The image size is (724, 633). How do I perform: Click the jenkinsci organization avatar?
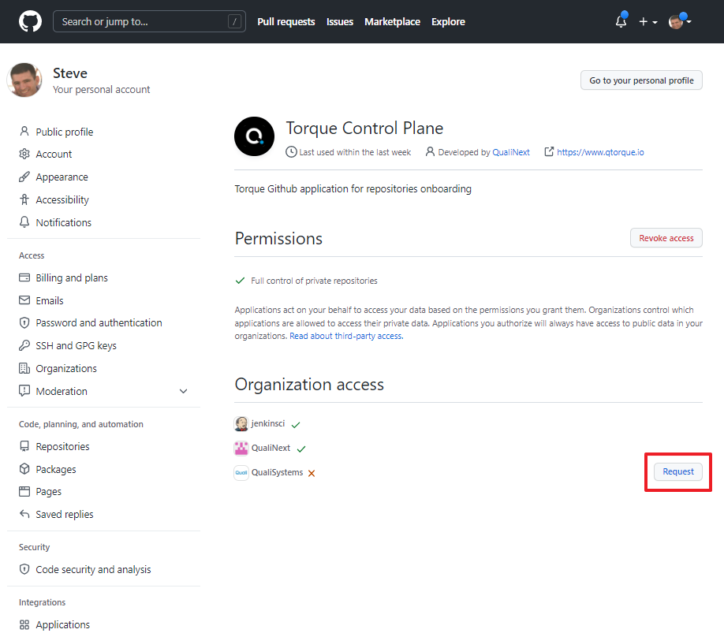[241, 424]
